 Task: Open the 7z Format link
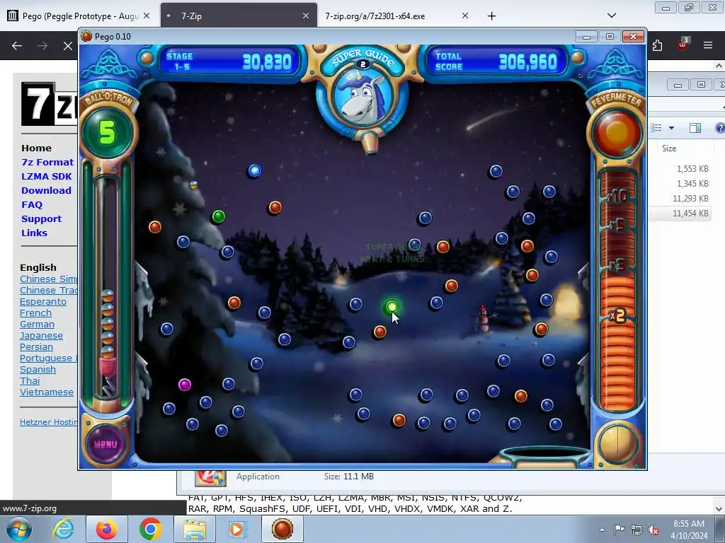(47, 162)
